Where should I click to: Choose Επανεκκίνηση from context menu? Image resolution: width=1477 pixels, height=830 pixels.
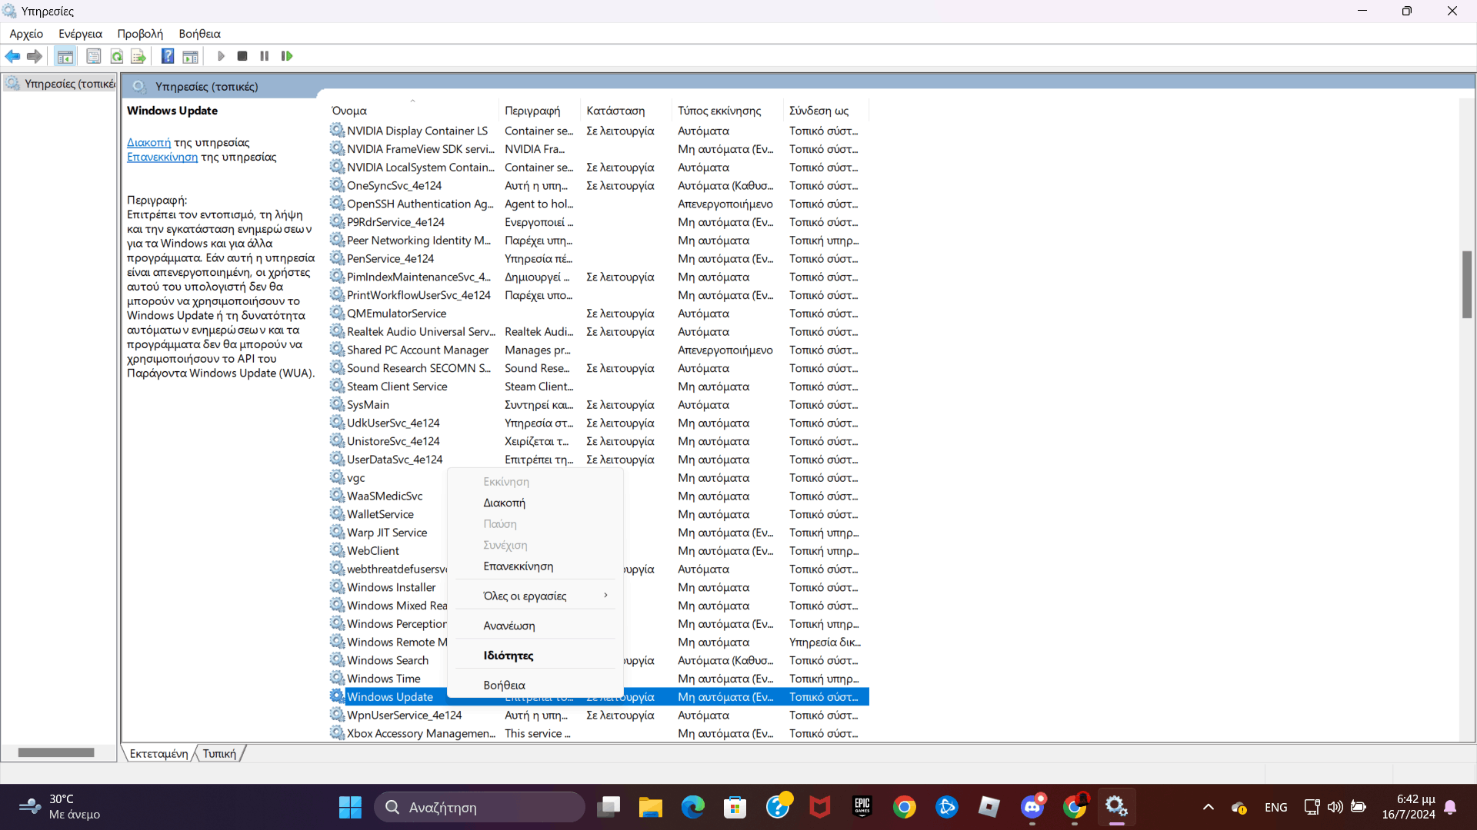pyautogui.click(x=518, y=566)
